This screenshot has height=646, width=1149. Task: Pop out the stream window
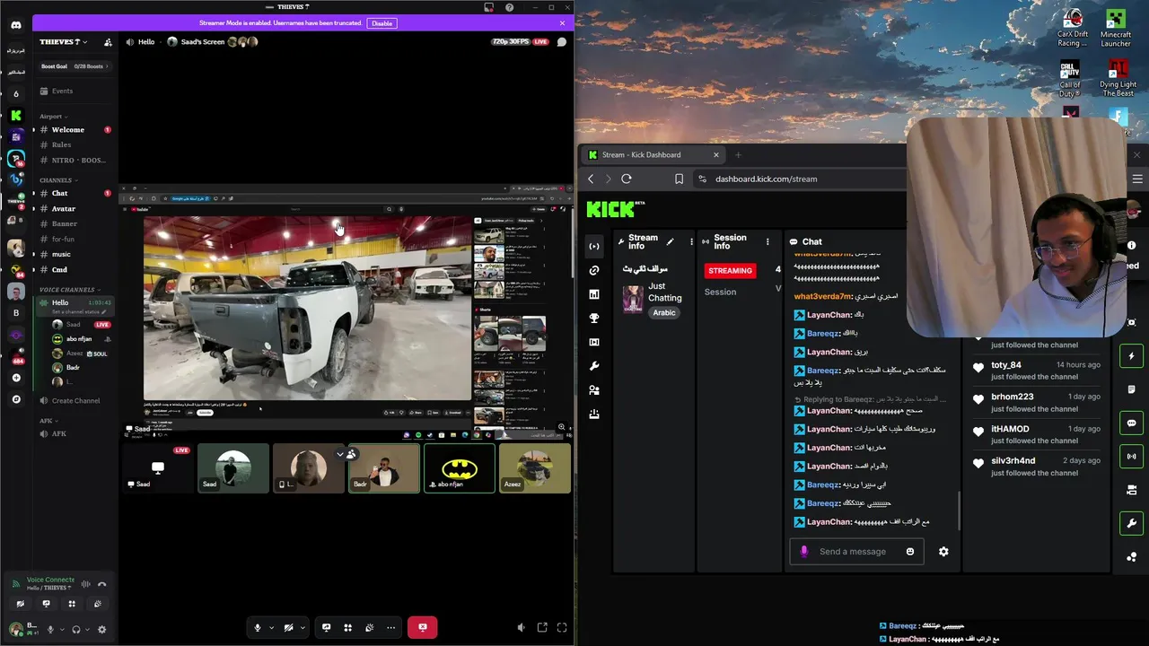point(542,628)
